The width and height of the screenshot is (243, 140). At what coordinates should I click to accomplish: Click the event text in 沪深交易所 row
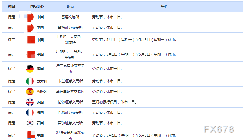(x=134, y=135)
